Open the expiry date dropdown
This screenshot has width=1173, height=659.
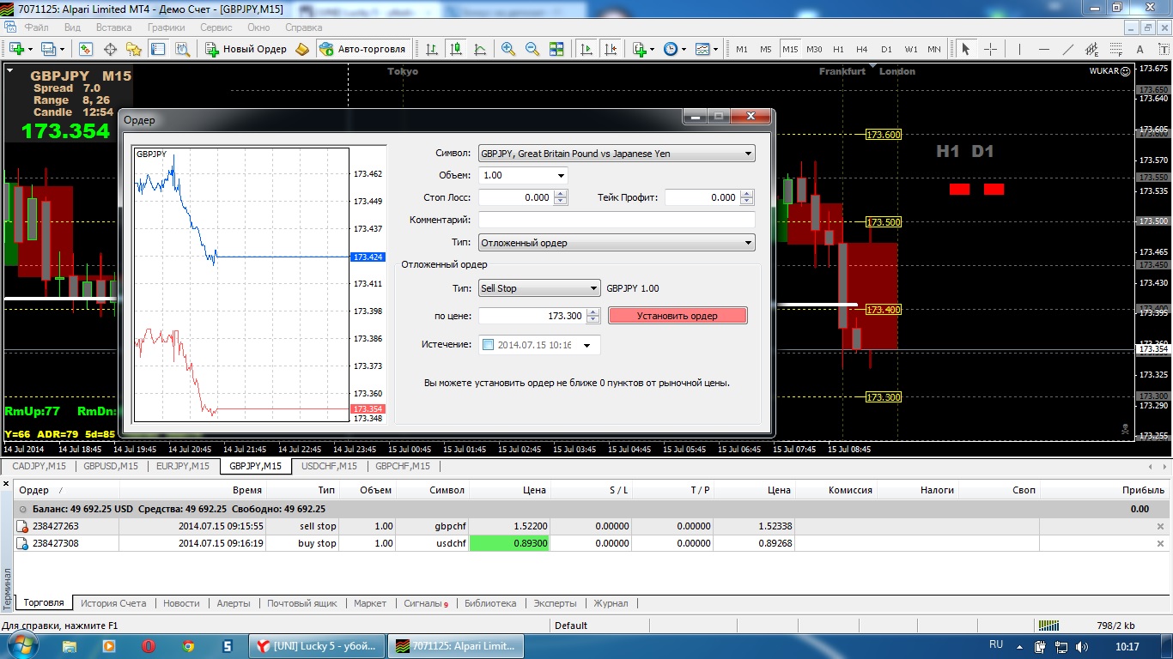tap(587, 345)
